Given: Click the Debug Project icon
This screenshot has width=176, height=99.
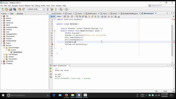Looking at the screenshot, I should 61,9.
